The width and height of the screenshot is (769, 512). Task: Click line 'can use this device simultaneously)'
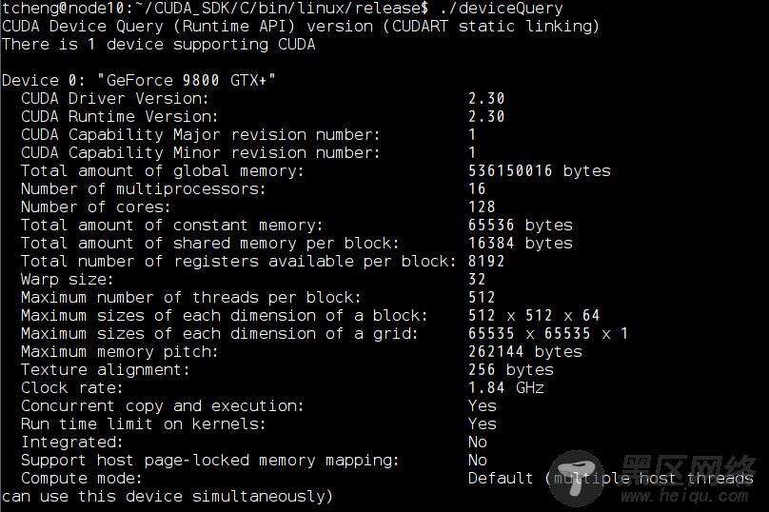click(x=168, y=497)
